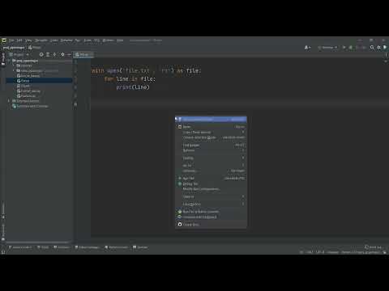Open the Python Console tool window tab
389x291 pixels.
[x=117, y=247]
